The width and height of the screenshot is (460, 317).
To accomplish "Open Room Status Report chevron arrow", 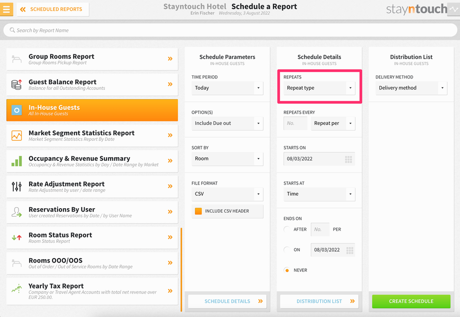I will click(x=170, y=237).
